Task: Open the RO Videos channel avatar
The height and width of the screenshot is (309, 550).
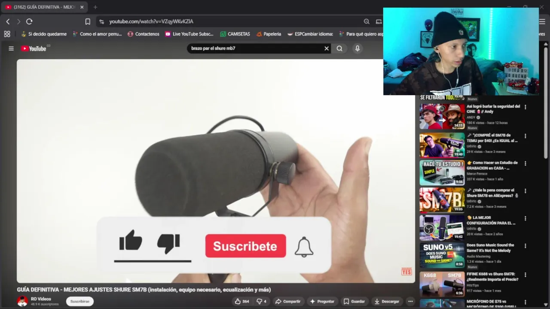Action: (22, 301)
